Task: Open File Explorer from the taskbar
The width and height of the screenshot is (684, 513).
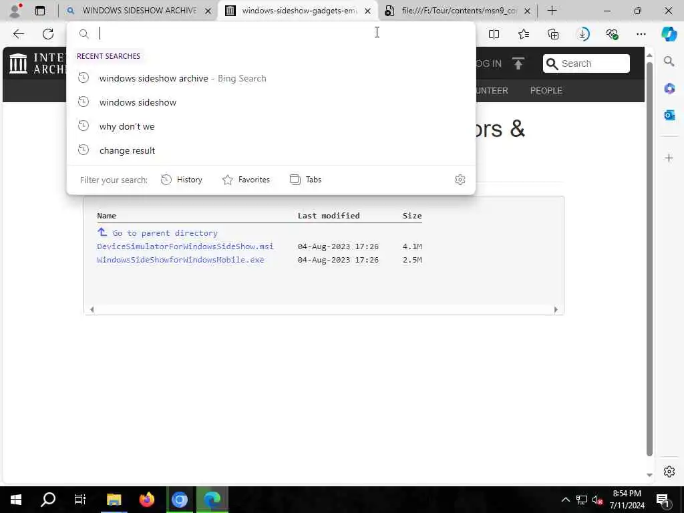Action: (x=114, y=500)
